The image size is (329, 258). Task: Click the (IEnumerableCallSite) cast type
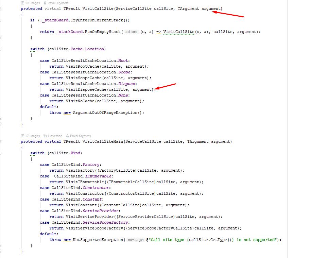(131, 182)
